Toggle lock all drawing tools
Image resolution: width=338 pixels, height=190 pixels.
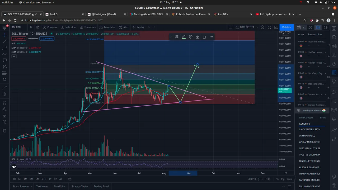point(4,116)
